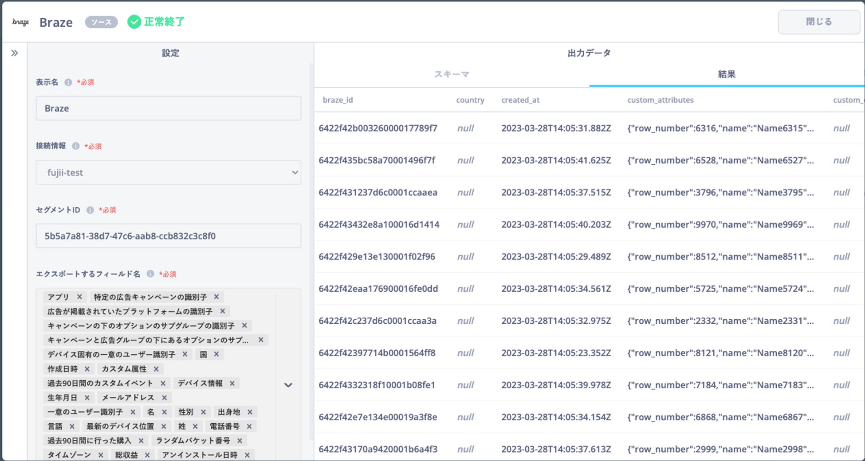This screenshot has height=461, width=865.
Task: Remove the 名 field tag
Action: coord(164,412)
